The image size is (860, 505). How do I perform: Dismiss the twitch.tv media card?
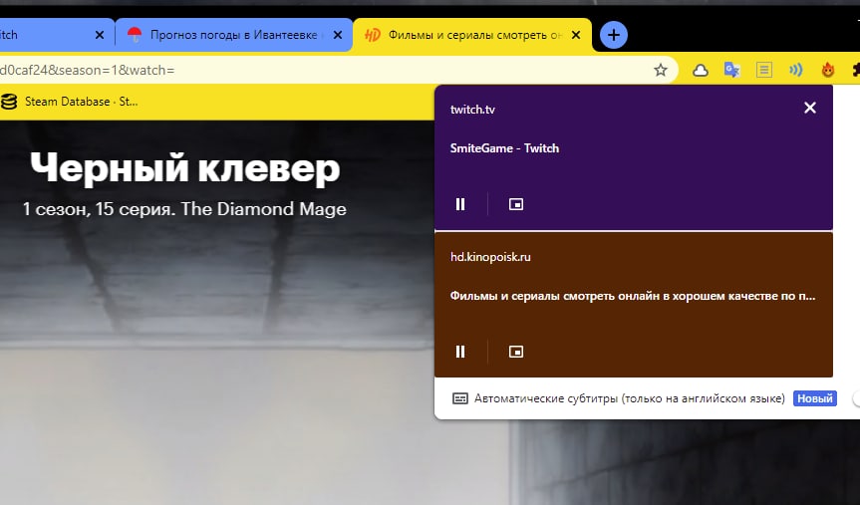click(809, 108)
